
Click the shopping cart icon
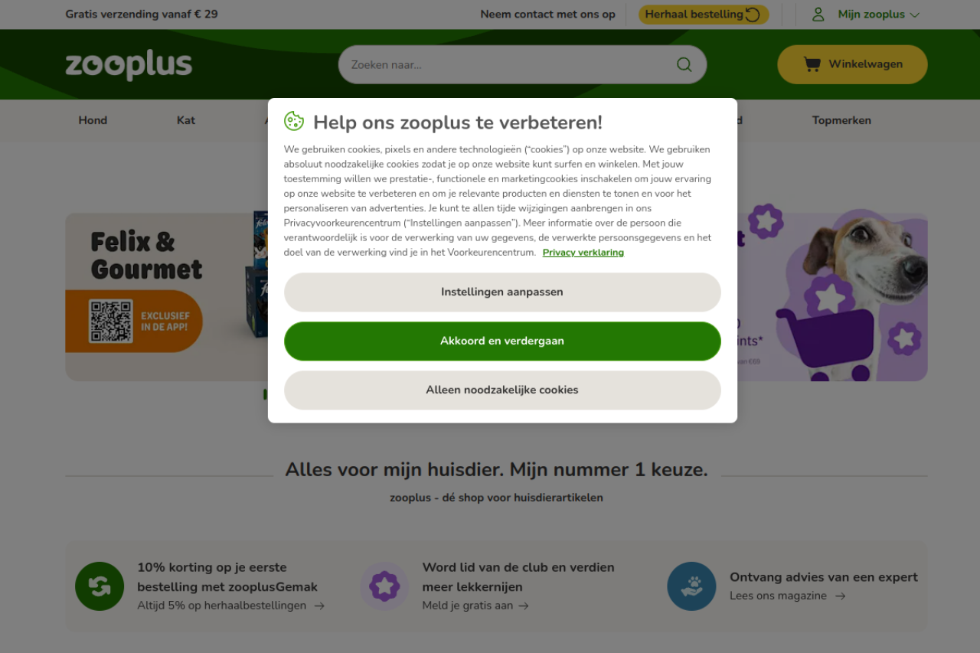tap(812, 64)
